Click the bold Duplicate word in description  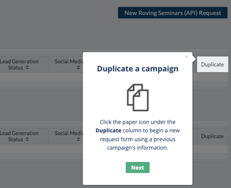[108, 130]
